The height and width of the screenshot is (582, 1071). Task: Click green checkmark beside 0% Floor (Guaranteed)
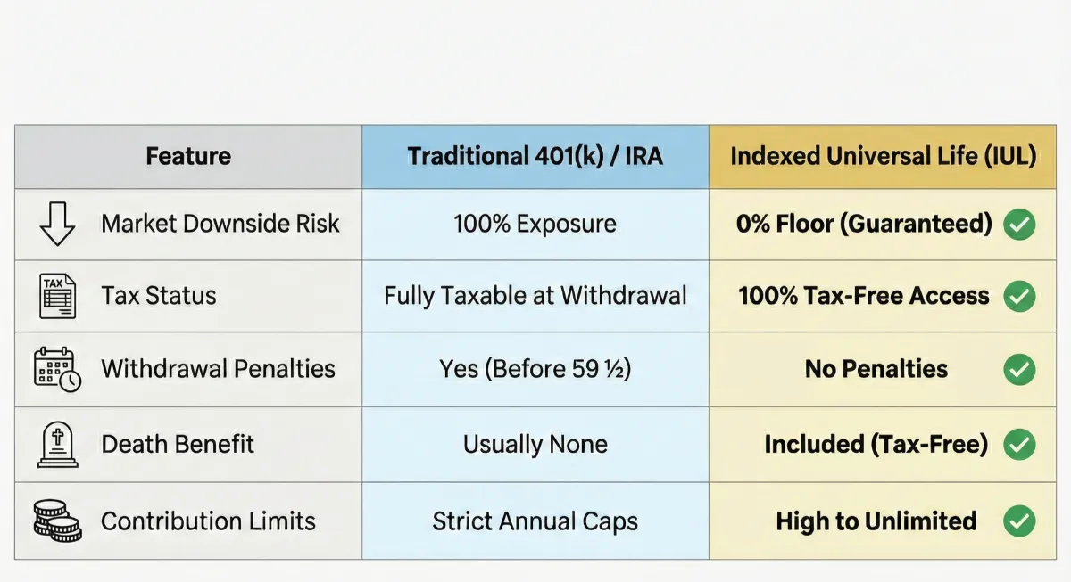(x=1019, y=224)
